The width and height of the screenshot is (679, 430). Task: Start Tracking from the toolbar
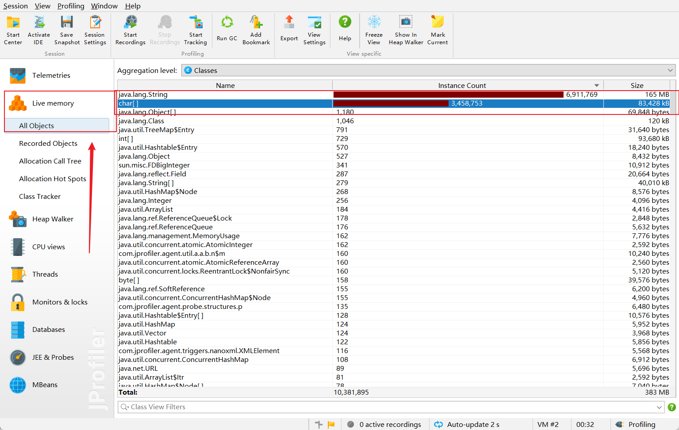coord(196,30)
